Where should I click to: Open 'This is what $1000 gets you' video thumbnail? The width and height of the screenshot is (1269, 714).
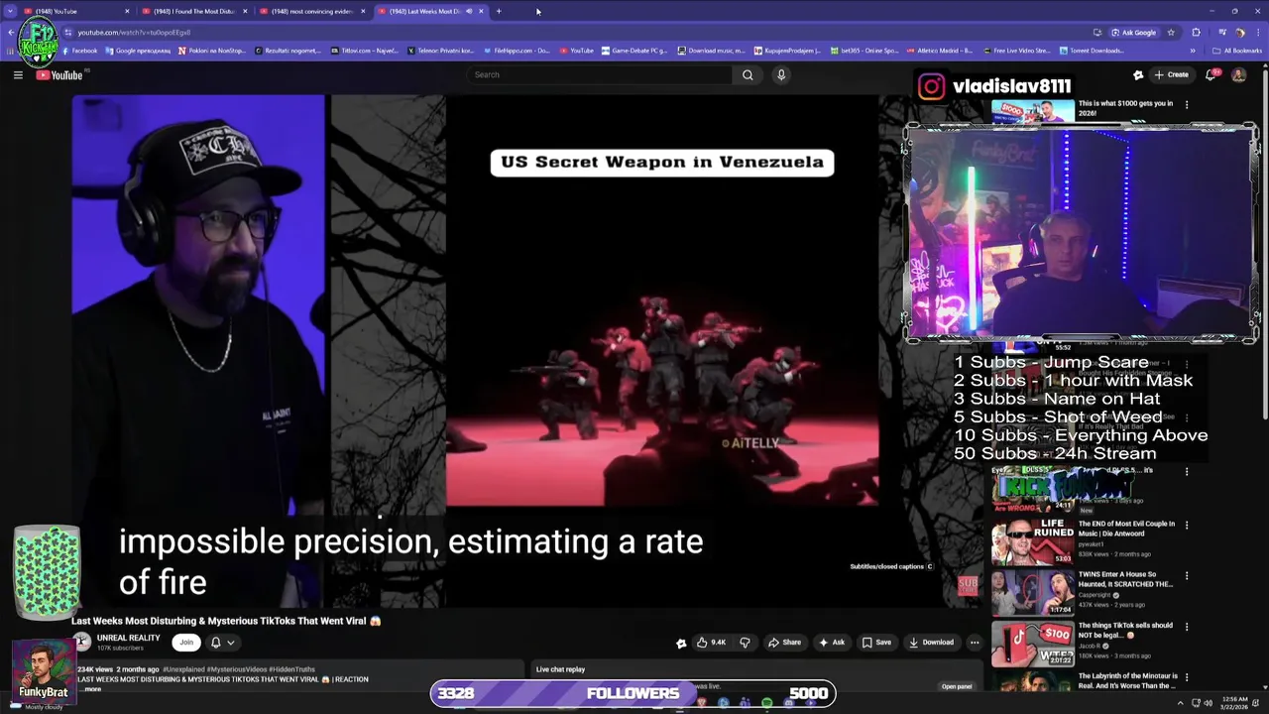tap(1032, 111)
